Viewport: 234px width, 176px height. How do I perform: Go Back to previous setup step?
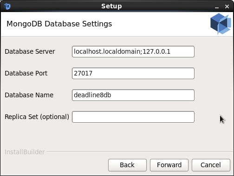[x=127, y=165]
